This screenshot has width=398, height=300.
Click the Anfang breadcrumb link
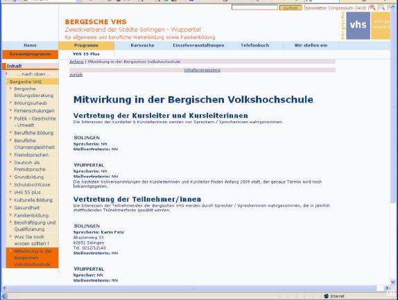click(76, 62)
